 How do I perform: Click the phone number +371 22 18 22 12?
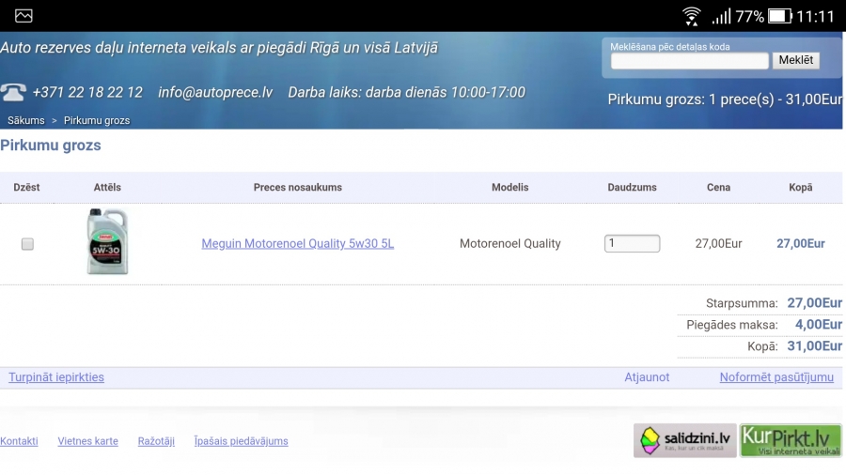click(x=87, y=93)
